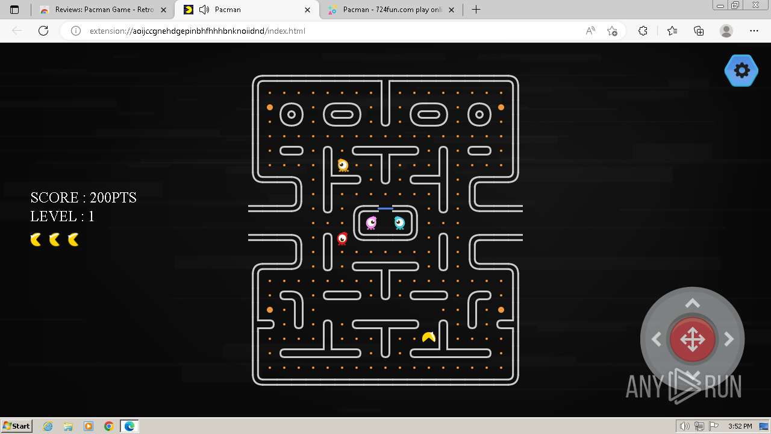Click the LEVEL : 1 text

tap(62, 216)
